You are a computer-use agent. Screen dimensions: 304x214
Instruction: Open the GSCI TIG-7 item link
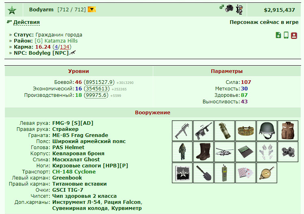coord(67,190)
